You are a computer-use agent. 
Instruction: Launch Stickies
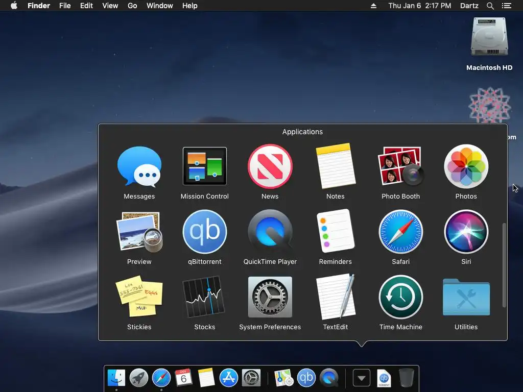(x=139, y=297)
